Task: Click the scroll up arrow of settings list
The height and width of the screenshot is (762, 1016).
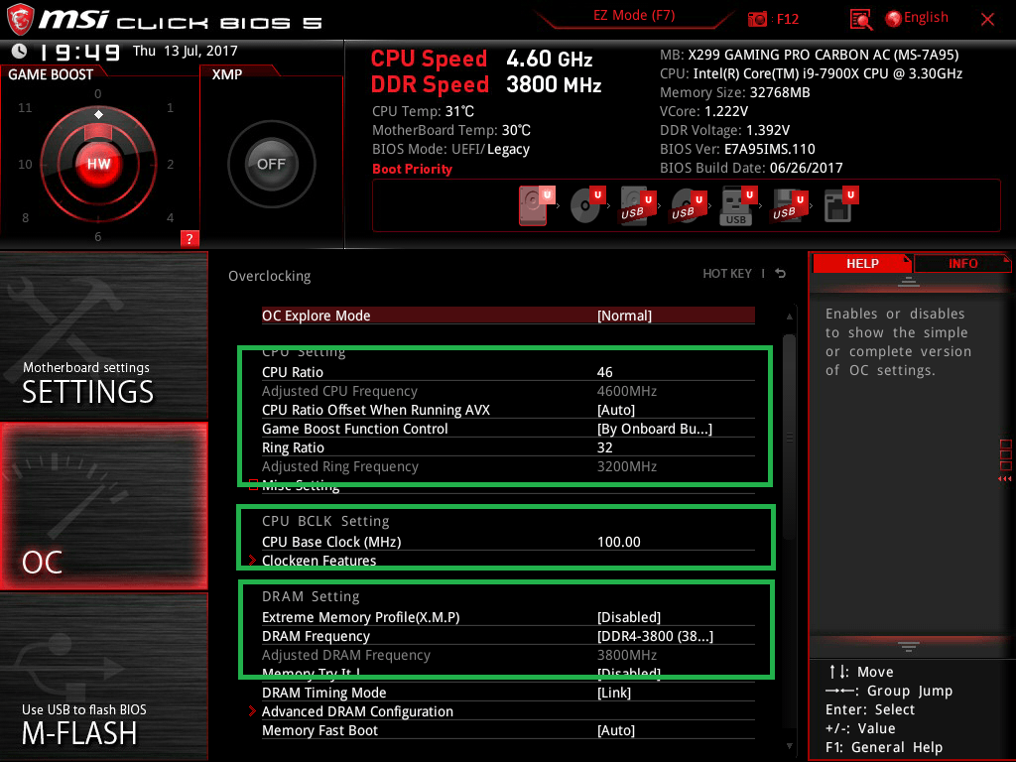Action: click(789, 317)
